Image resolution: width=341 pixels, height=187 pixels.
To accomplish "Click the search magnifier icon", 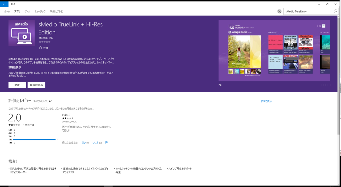I will click(x=335, y=11).
